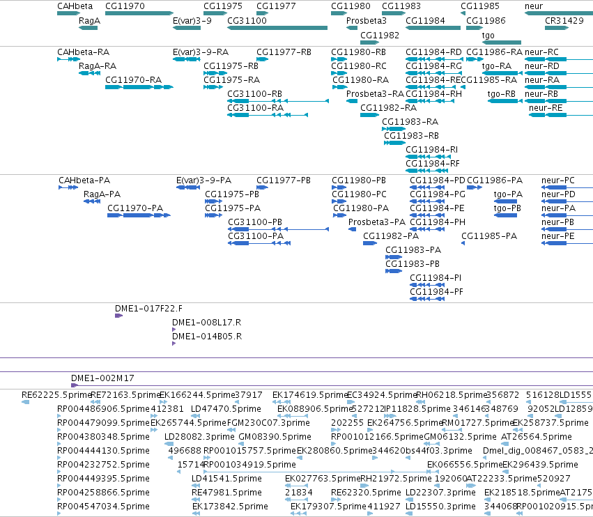Click the E(var)3-9-PA protein label
Image resolution: width=593 pixels, height=517 pixels.
[x=204, y=180]
